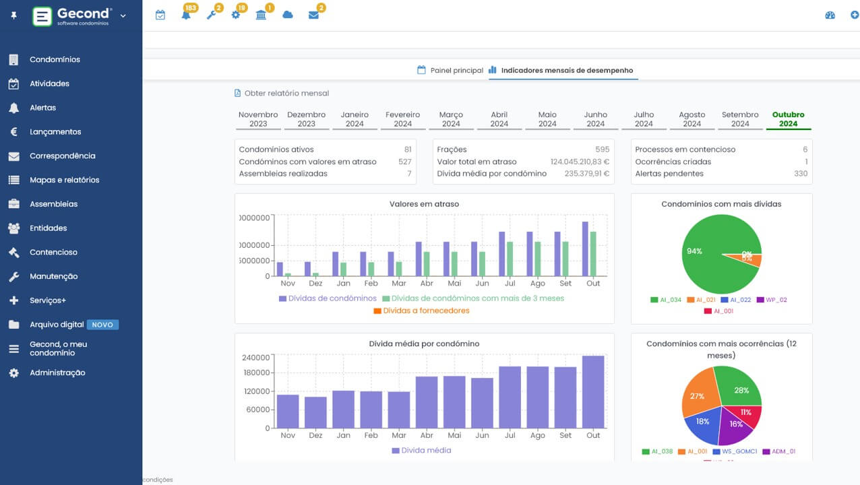Open the envelope icon with 2 new messages

click(313, 14)
